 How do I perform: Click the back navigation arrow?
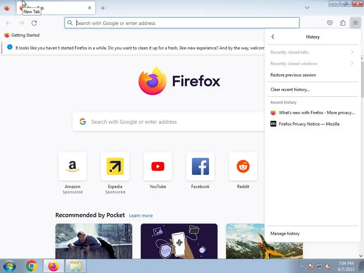[9, 23]
